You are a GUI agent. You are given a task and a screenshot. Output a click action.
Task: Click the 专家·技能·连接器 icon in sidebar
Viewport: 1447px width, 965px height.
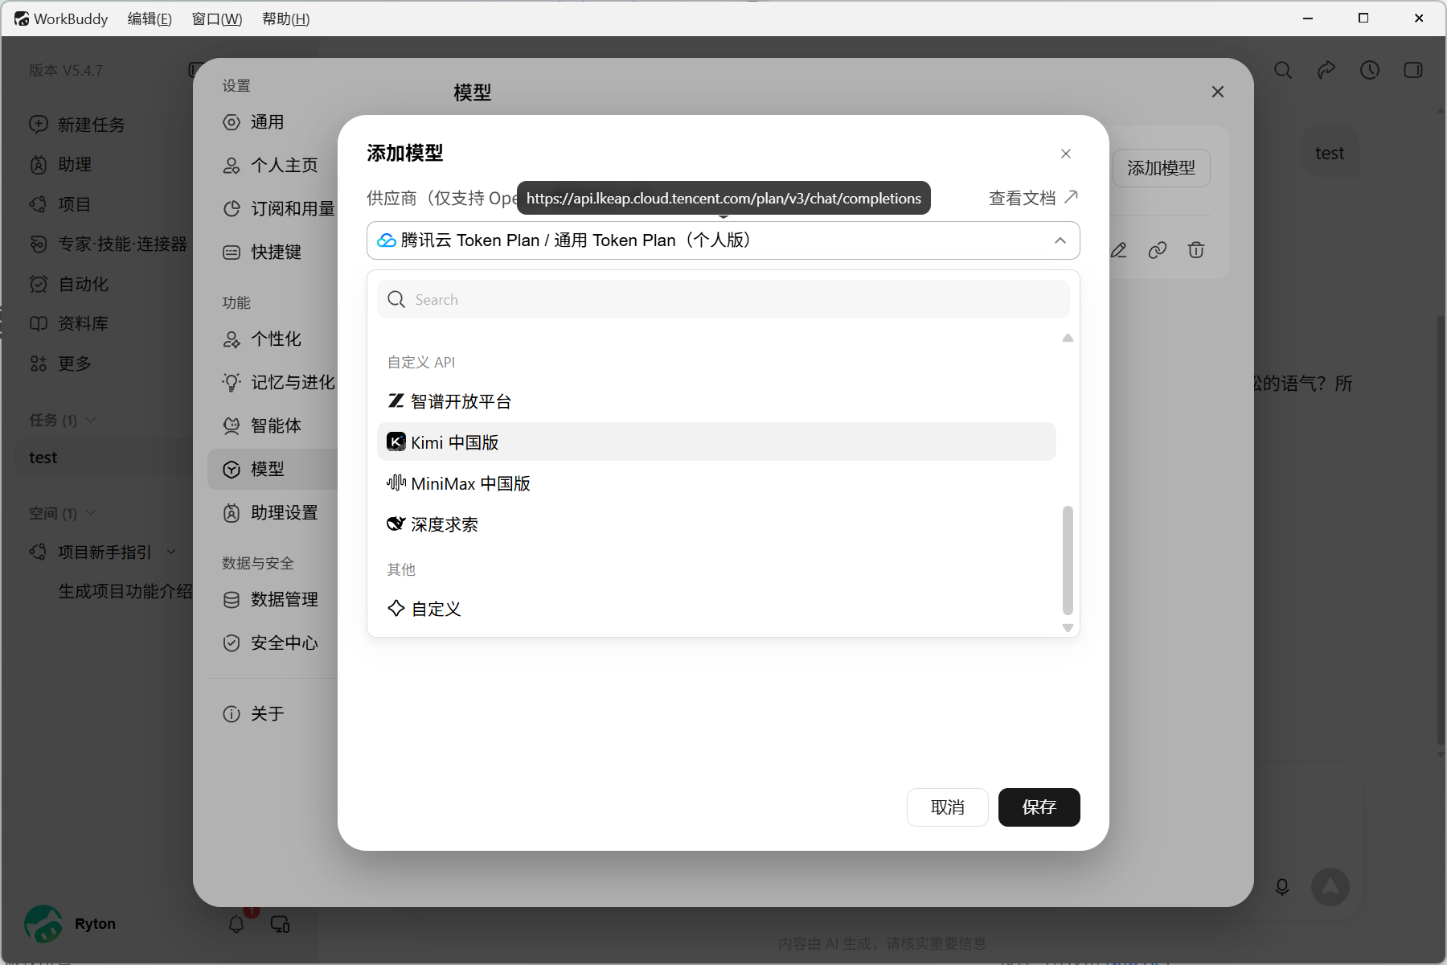pyautogui.click(x=39, y=244)
